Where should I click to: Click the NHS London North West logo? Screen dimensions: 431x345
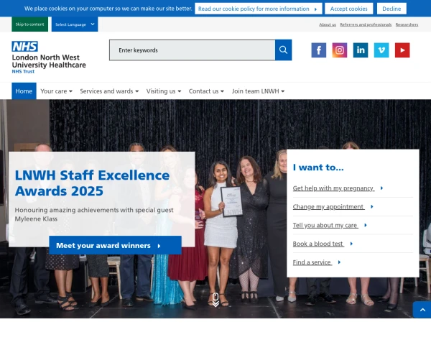pos(48,57)
